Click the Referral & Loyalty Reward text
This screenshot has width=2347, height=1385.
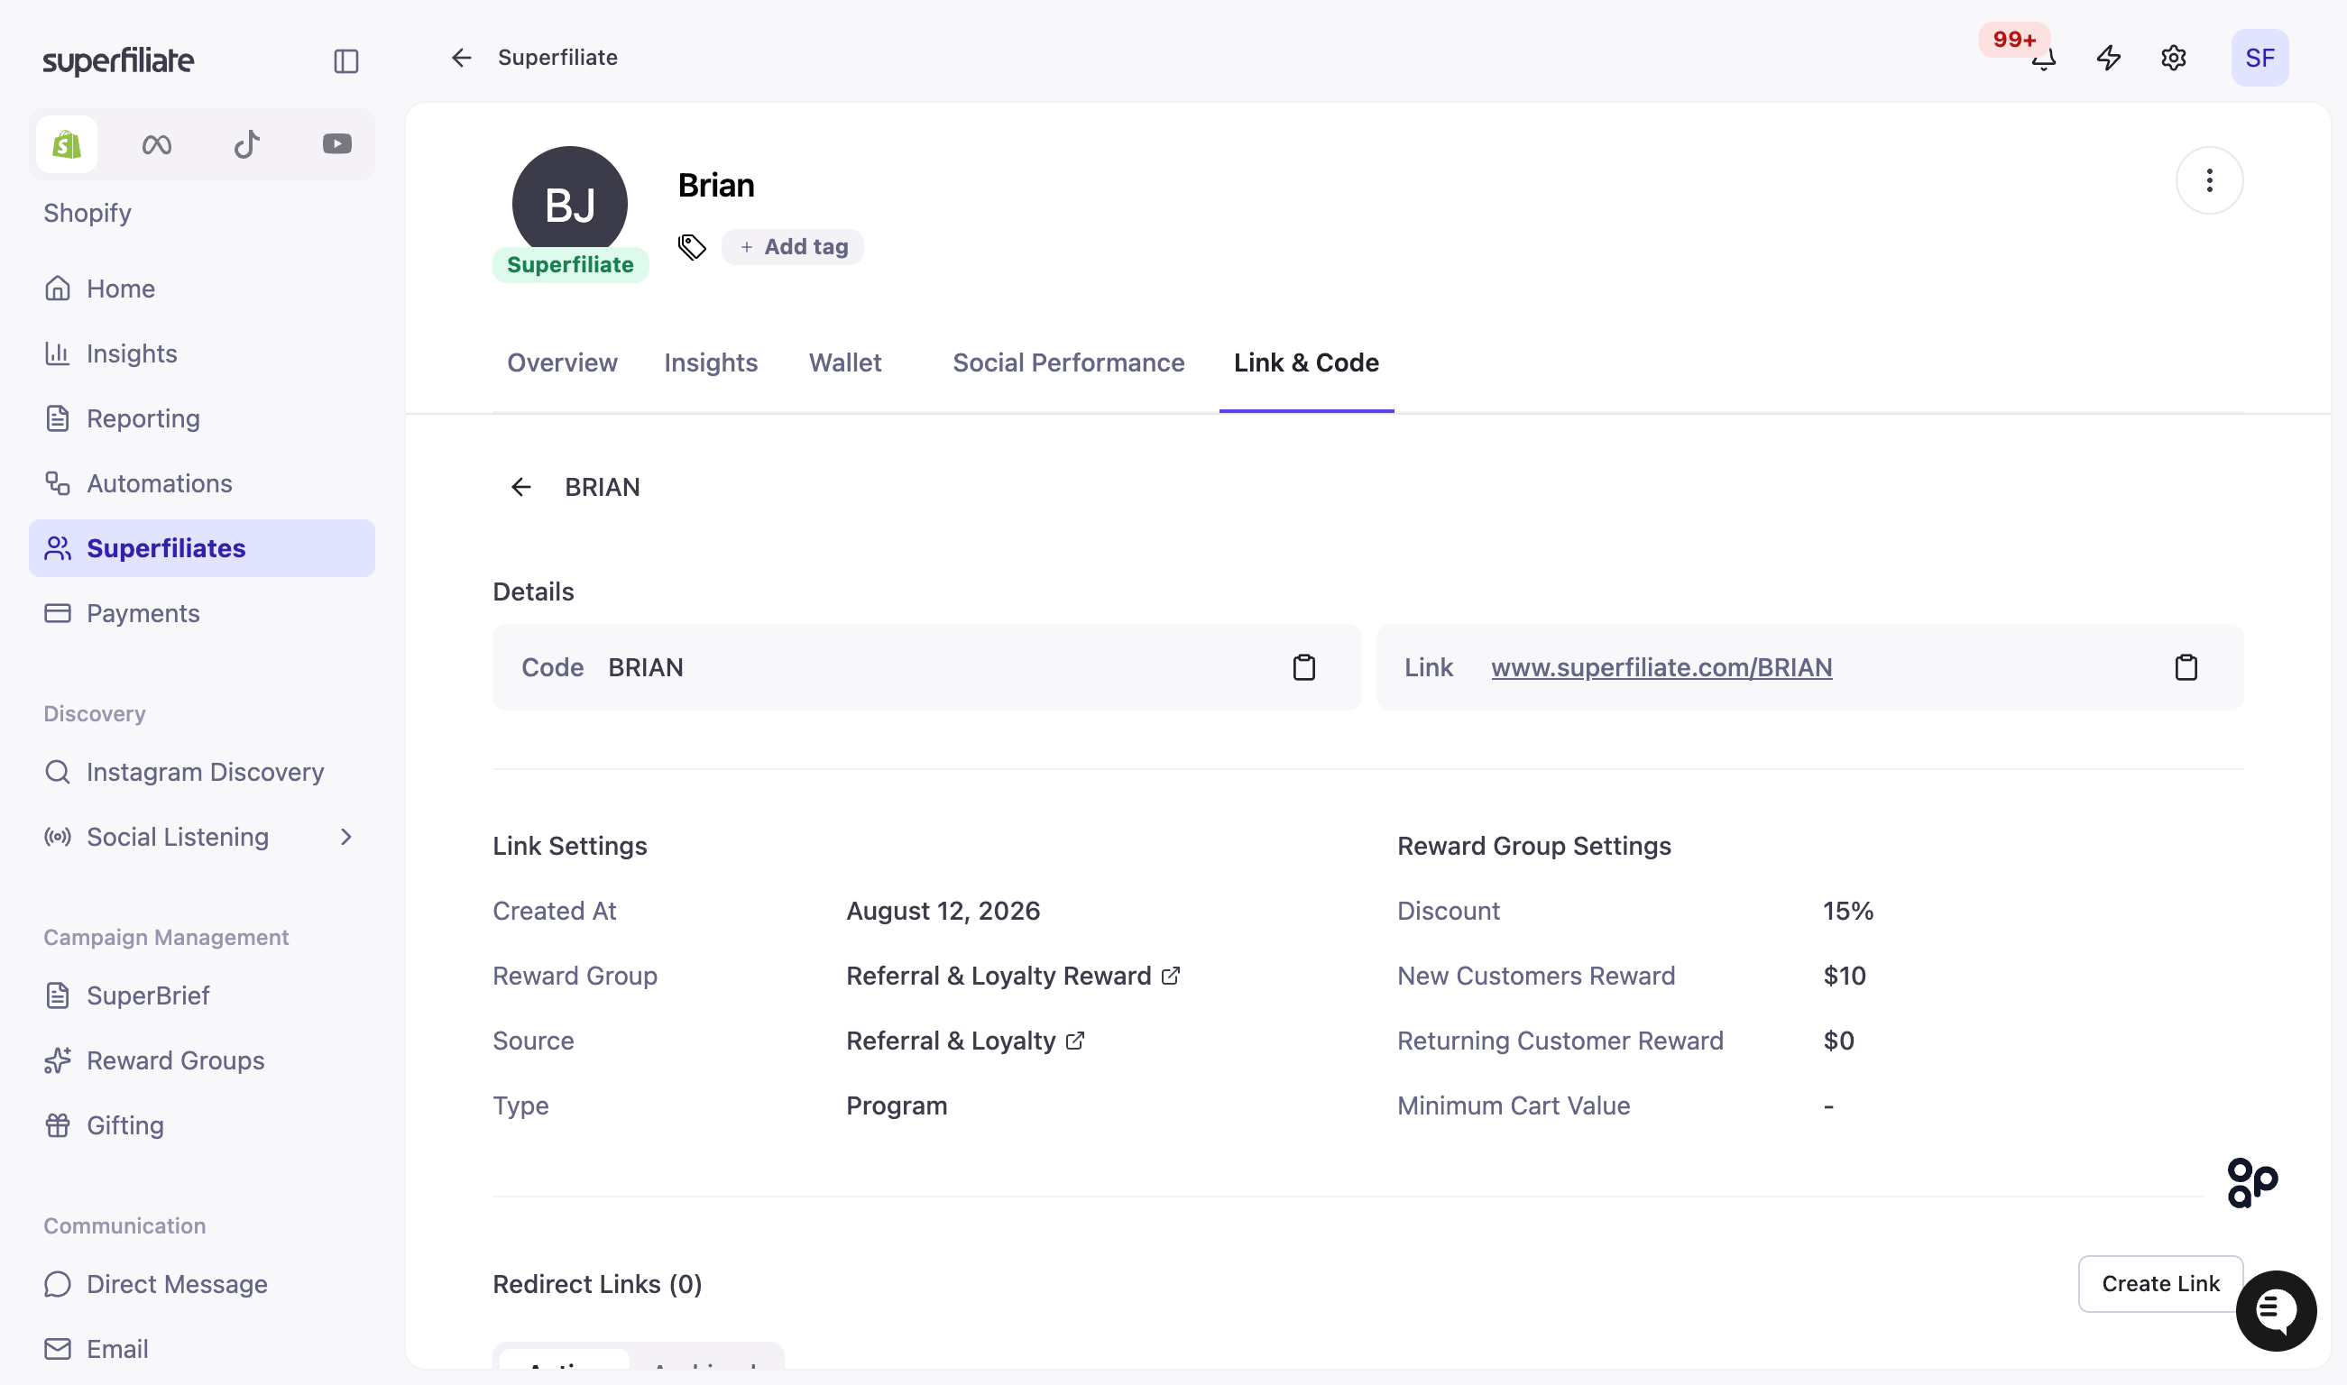point(998,976)
